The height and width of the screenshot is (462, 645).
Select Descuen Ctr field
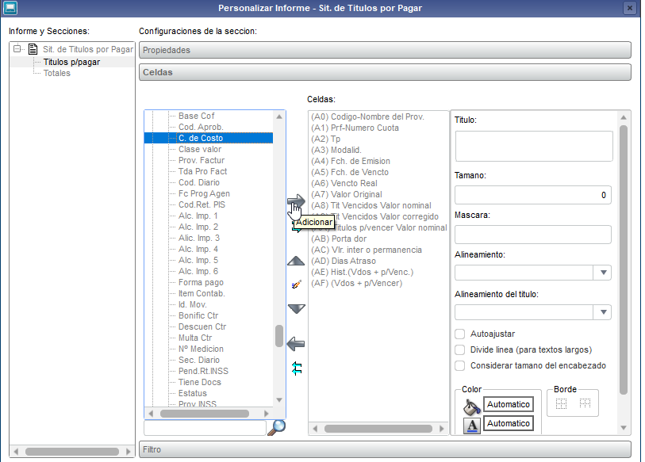pos(202,326)
